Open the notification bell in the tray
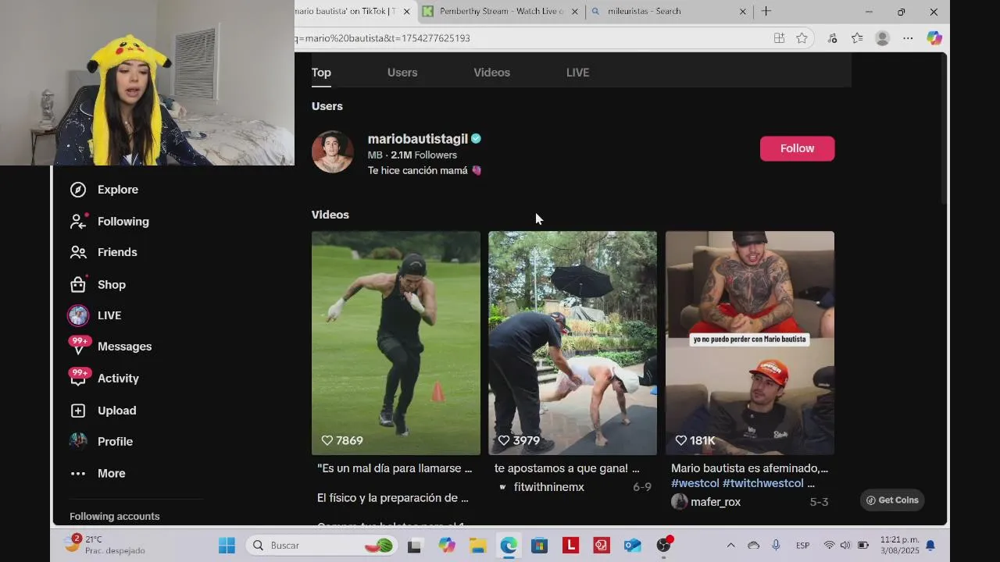The width and height of the screenshot is (1000, 562). [930, 546]
